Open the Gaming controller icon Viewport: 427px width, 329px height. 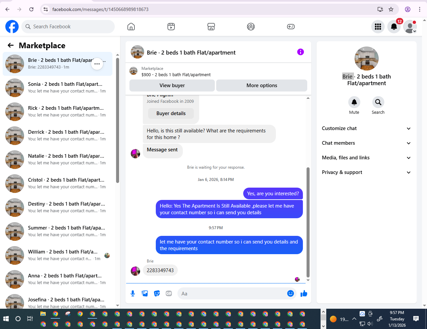click(x=291, y=27)
